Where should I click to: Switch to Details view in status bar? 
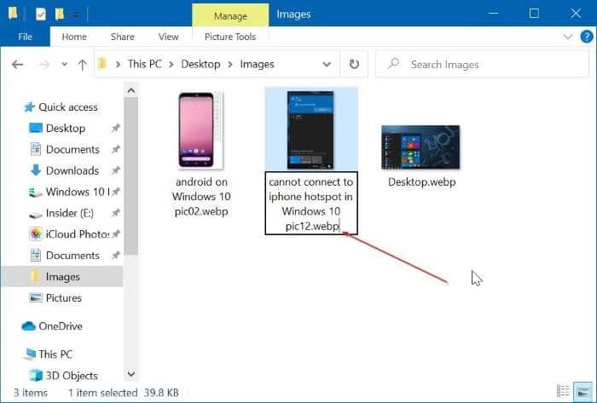(563, 391)
